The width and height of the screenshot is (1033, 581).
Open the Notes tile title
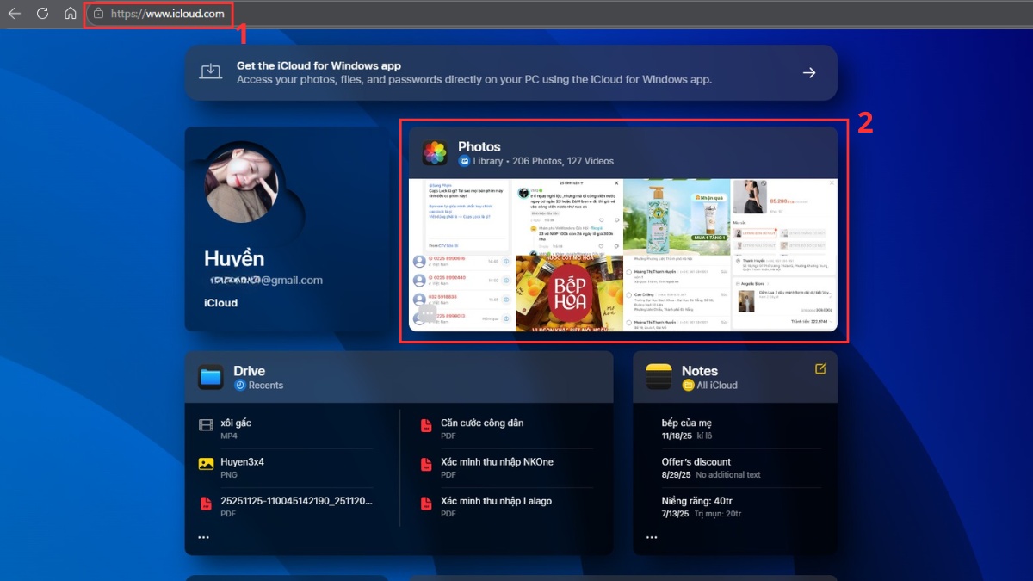point(700,371)
